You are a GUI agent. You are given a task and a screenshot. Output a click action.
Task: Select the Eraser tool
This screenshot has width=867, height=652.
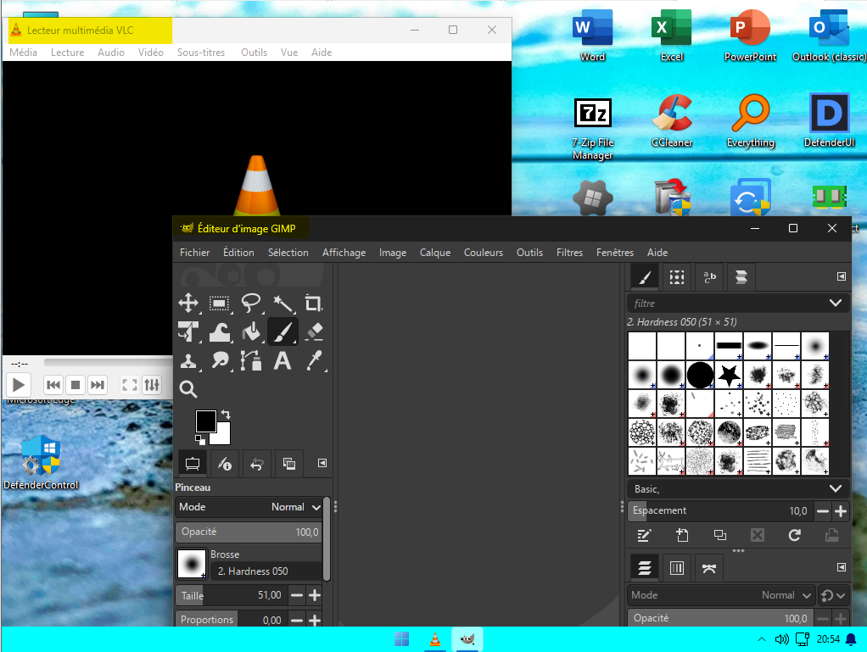point(314,332)
